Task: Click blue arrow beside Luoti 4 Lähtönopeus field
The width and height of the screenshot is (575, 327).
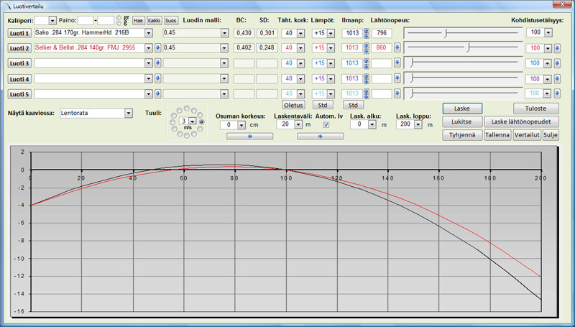Action: pyautogui.click(x=397, y=78)
